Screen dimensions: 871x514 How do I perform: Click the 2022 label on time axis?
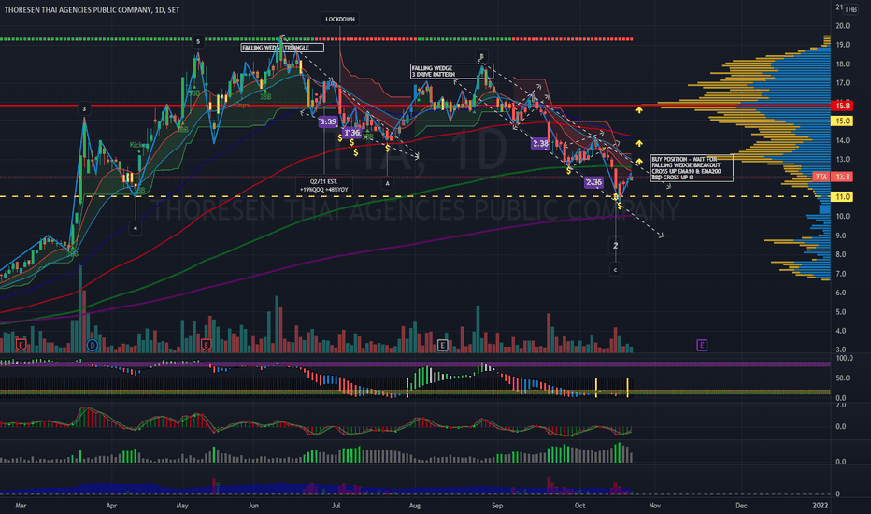[820, 506]
